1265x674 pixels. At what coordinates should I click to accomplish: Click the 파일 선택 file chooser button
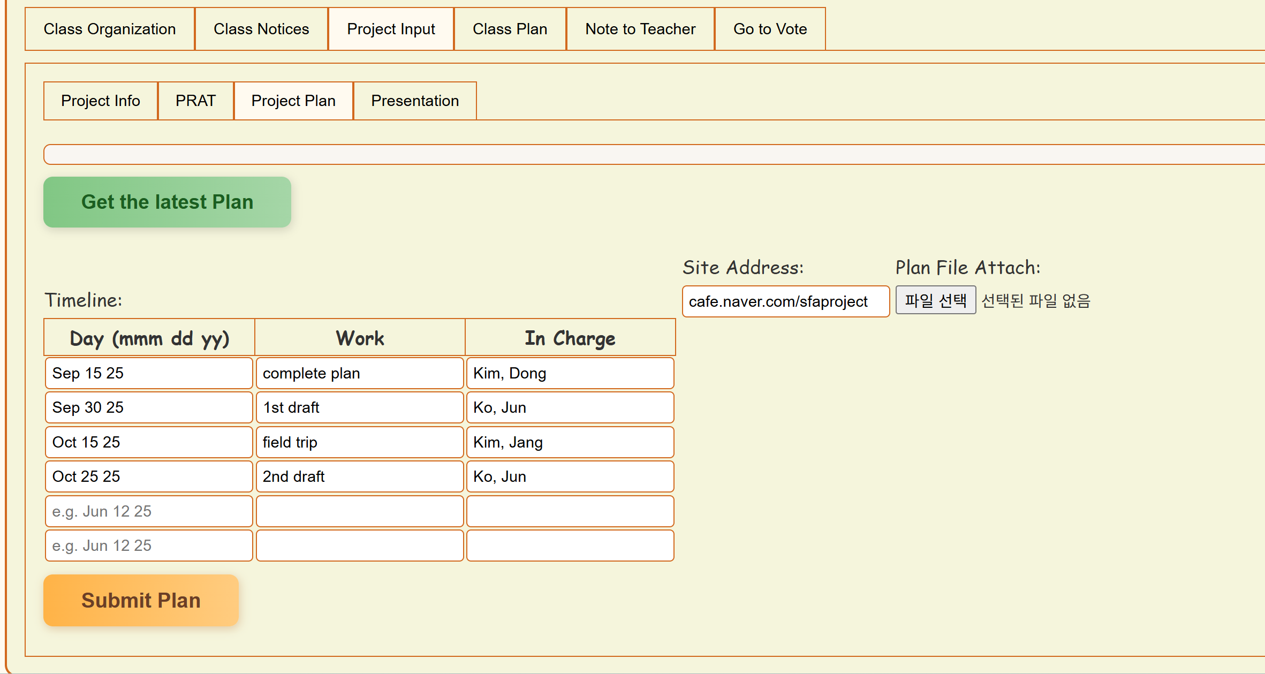[935, 300]
